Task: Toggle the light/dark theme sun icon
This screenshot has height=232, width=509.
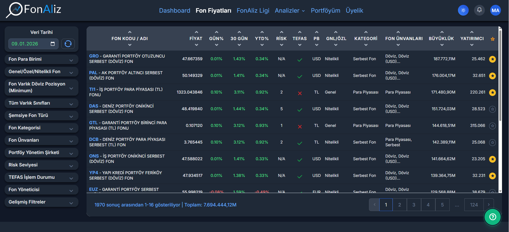Action: [x=463, y=10]
